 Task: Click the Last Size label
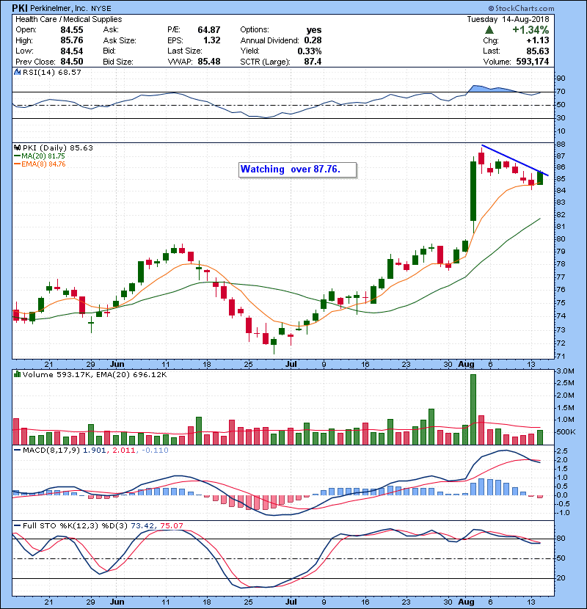coord(184,51)
